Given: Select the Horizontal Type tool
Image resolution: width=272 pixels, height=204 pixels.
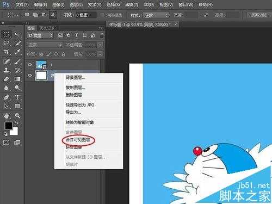Looking at the screenshot, I should tap(17, 97).
